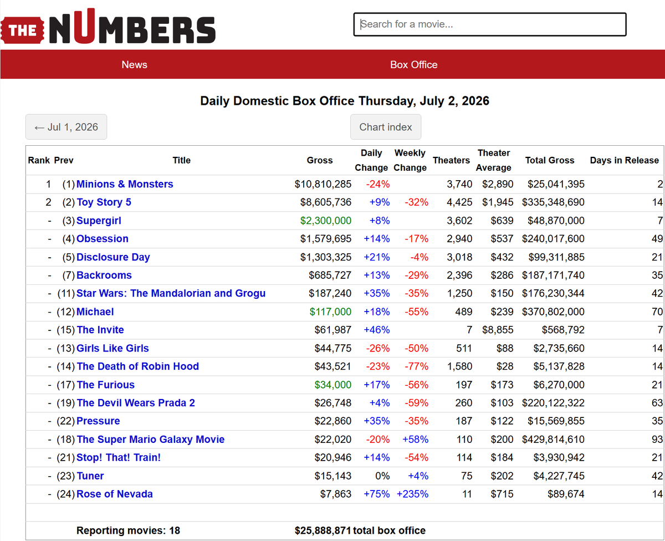Click the Daily Domestic Box Office heading
Screen dimensions: 665x541
(345, 101)
